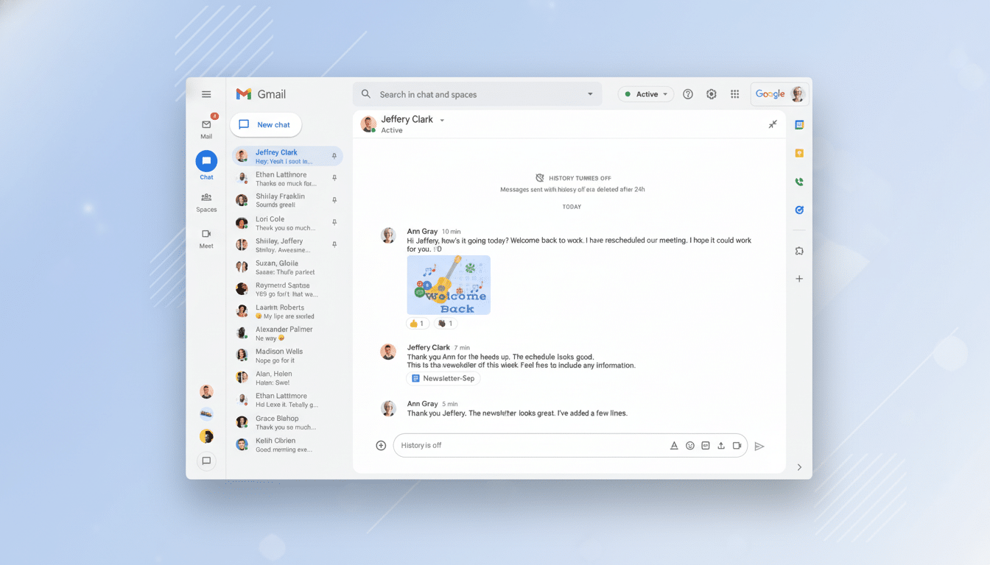Open the search filter dropdown arrow
This screenshot has height=565, width=990.
tap(589, 94)
